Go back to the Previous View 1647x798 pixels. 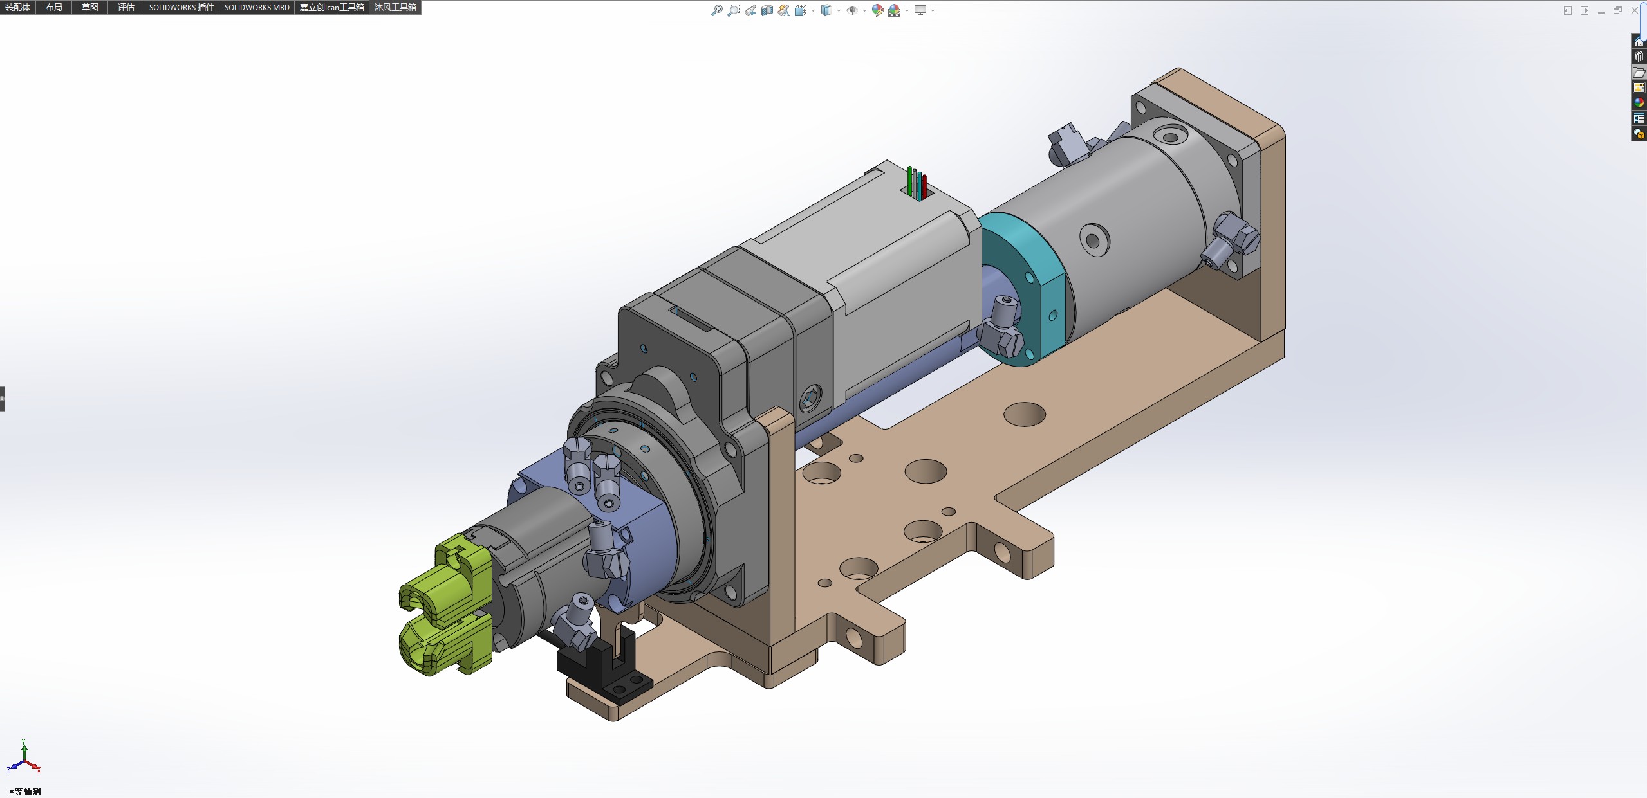pyautogui.click(x=750, y=10)
